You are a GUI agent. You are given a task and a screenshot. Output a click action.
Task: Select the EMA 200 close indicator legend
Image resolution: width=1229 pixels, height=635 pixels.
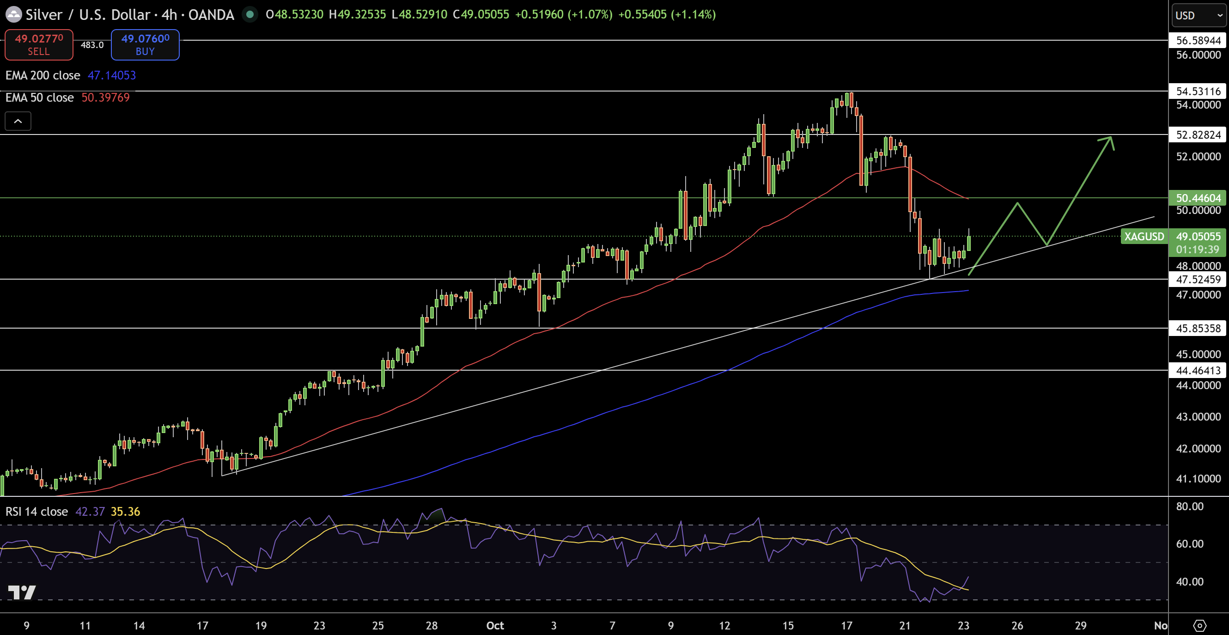point(43,75)
